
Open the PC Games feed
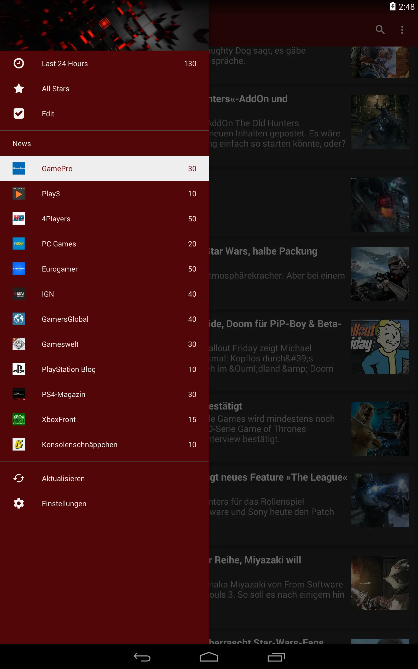coord(104,244)
